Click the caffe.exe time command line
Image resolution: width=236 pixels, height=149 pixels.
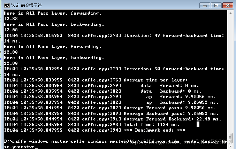(115, 141)
